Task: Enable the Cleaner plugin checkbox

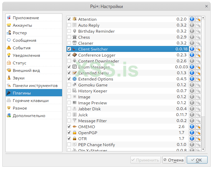Action: click(69, 43)
